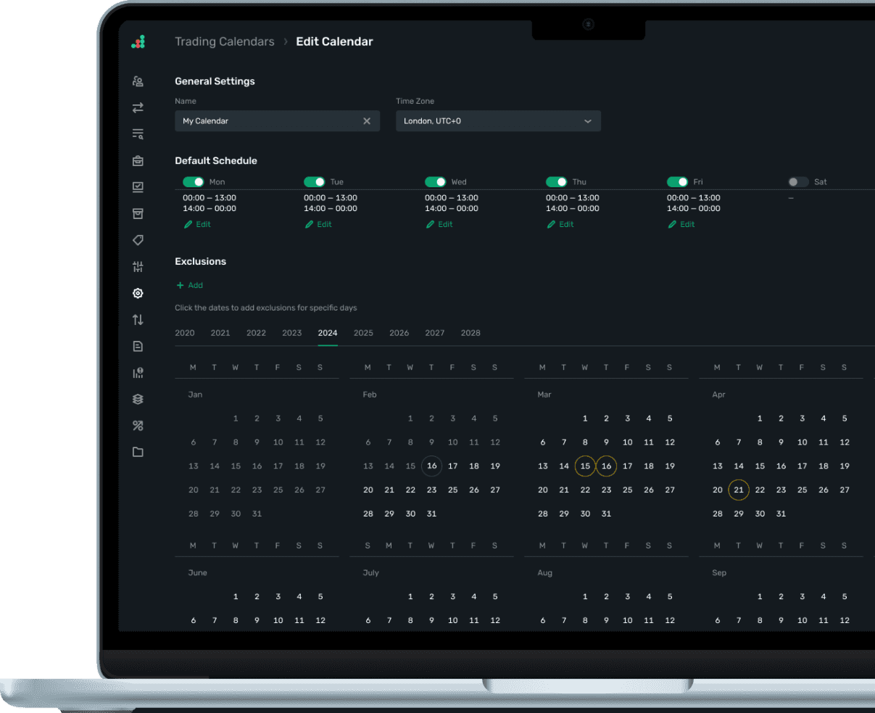
Task: Select the 2023 year tab
Action: 292,333
